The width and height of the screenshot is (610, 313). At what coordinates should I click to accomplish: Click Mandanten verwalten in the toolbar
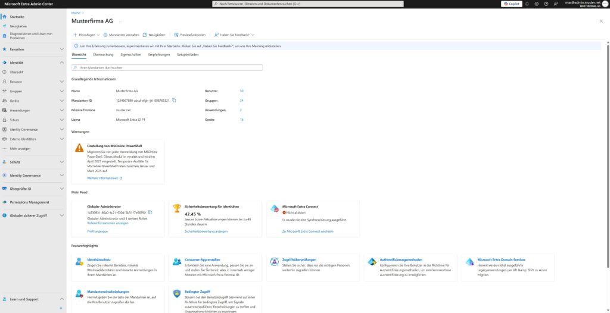(121, 35)
